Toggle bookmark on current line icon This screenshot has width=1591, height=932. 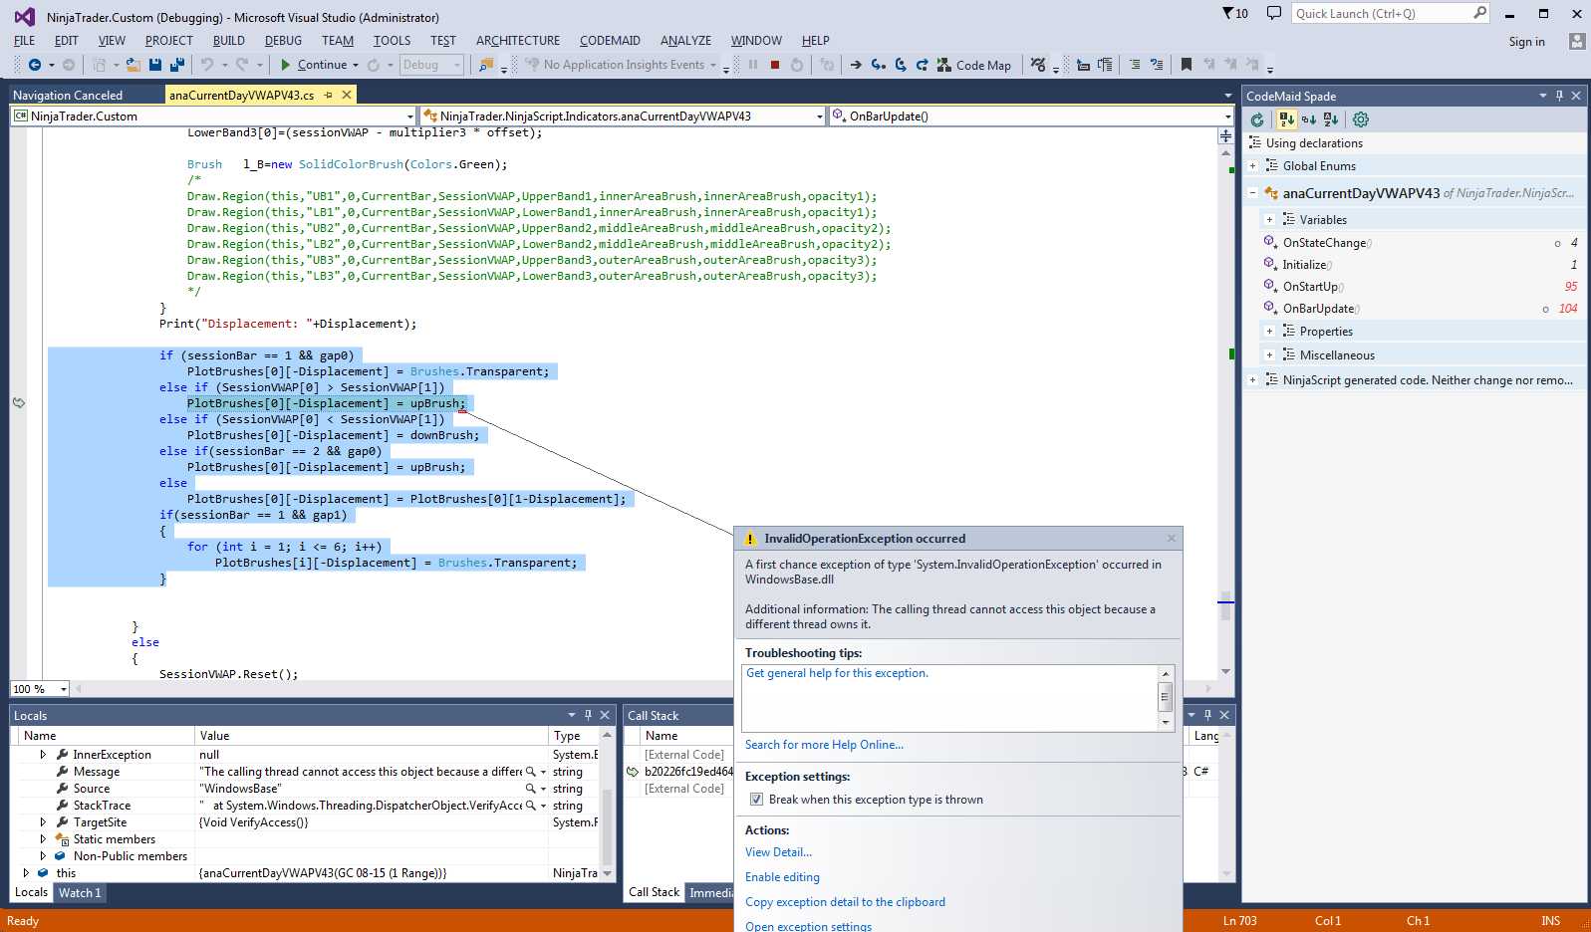point(1186,65)
